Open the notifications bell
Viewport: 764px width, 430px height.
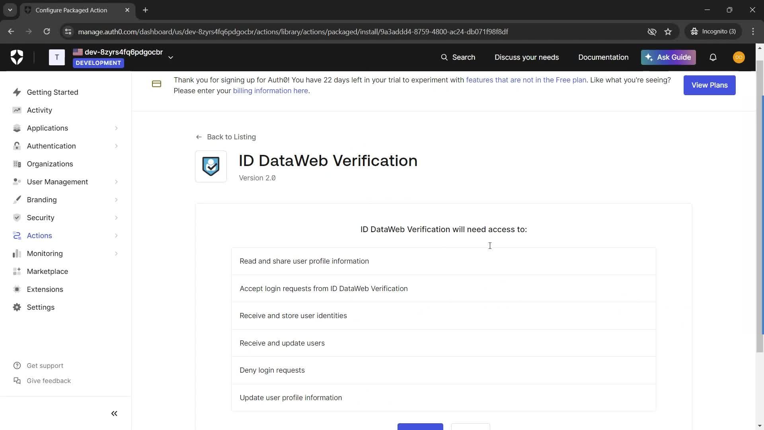tap(713, 57)
